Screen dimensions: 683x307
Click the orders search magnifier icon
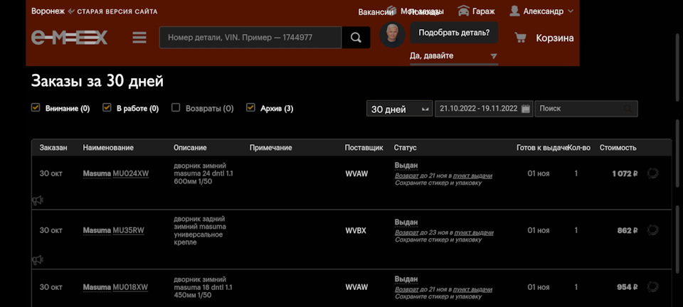628,109
